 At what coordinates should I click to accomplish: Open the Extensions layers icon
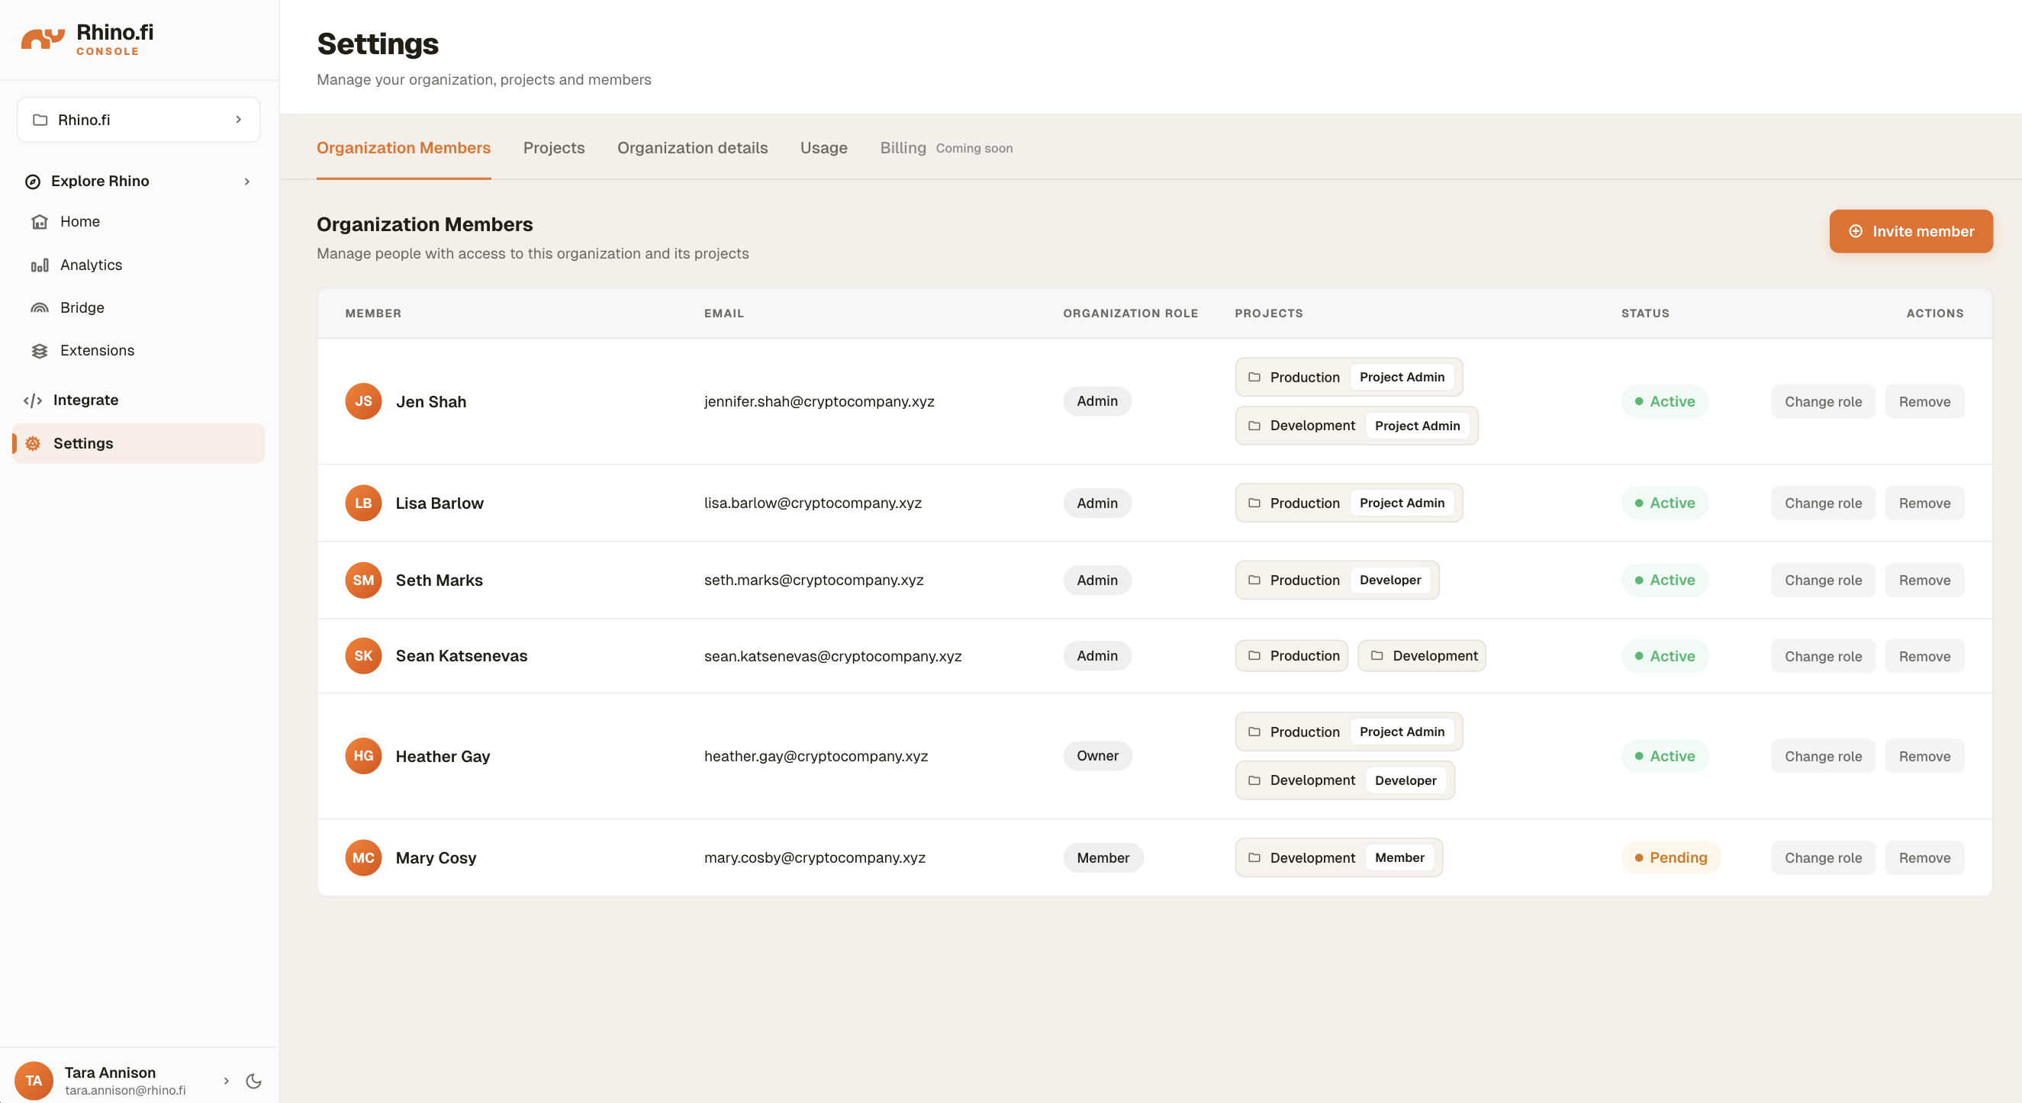click(x=39, y=351)
